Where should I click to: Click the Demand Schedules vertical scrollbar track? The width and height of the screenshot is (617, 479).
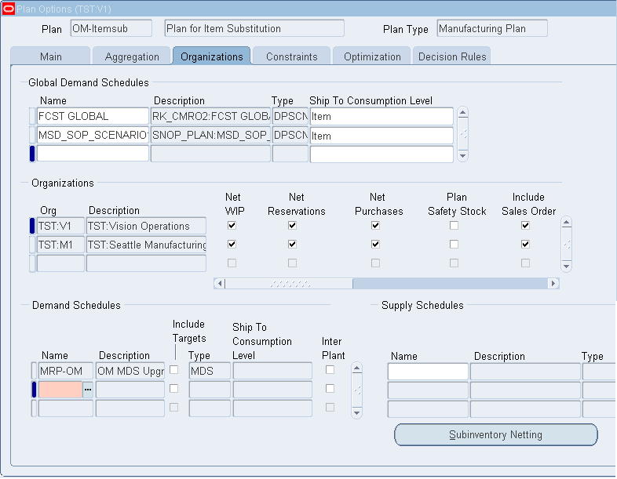pyautogui.click(x=357, y=390)
